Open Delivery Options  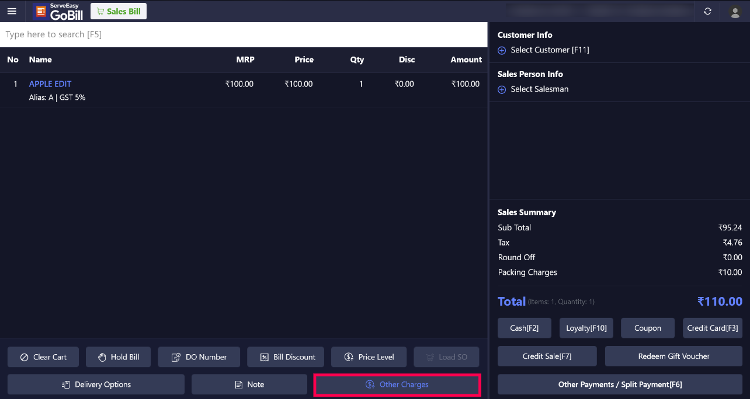coord(96,384)
